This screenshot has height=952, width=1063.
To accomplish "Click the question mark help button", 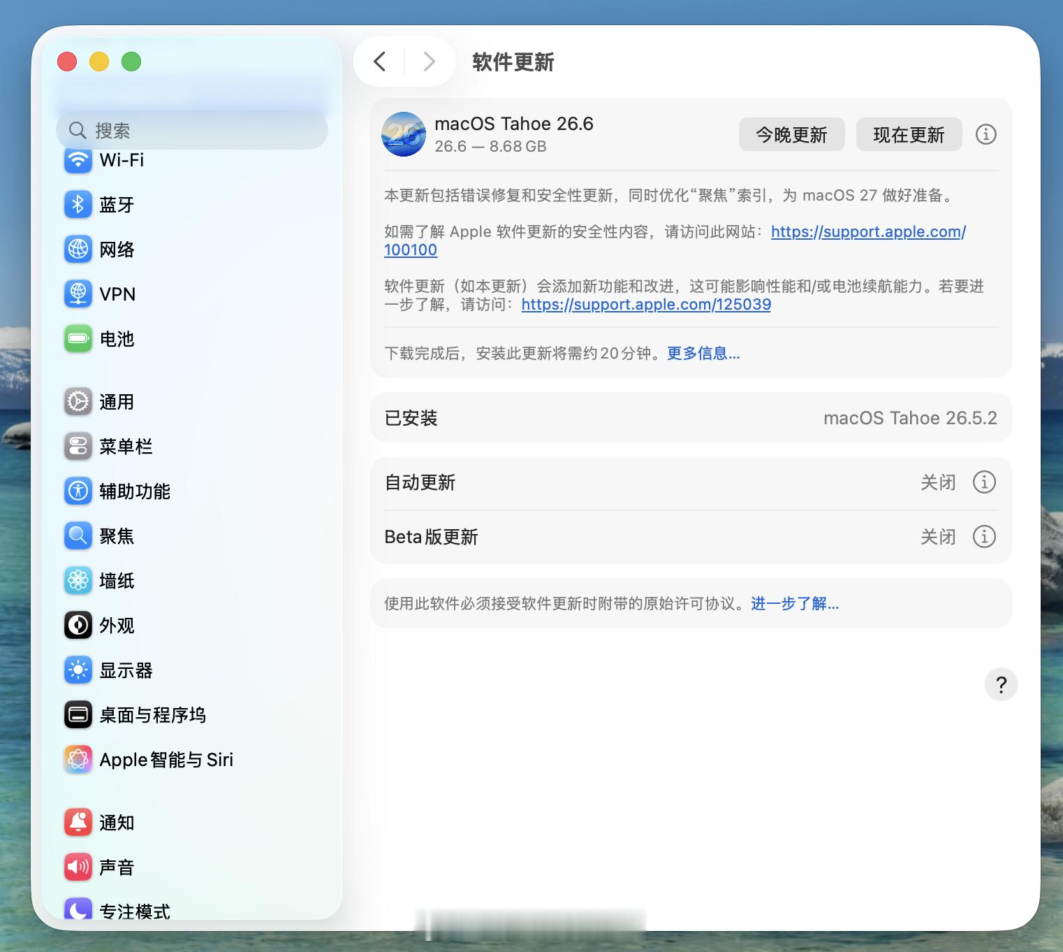I will [1001, 684].
